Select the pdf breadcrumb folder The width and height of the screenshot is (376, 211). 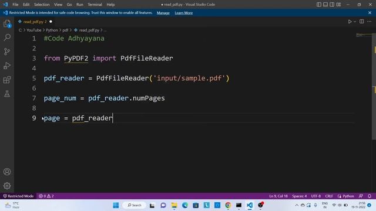click(x=65, y=30)
